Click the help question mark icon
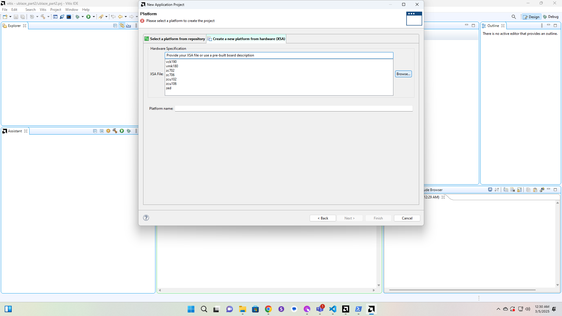 coord(146,218)
